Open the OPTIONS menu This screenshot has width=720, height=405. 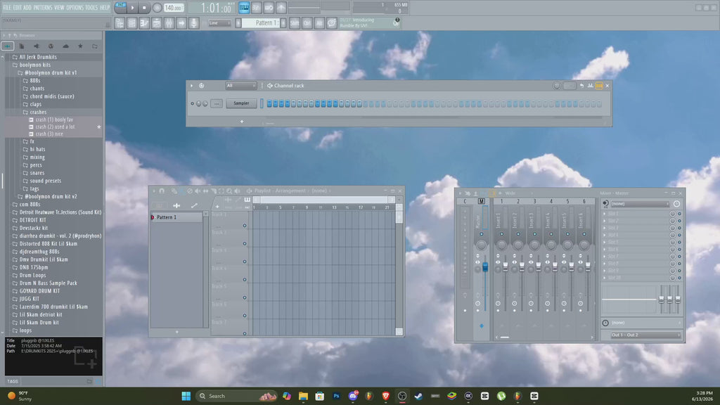point(75,7)
